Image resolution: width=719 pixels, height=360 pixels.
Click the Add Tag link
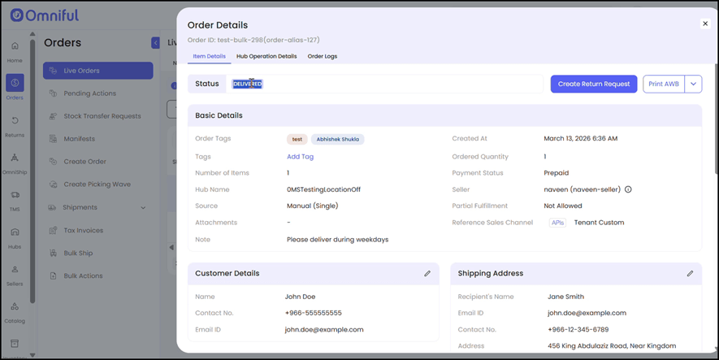coord(300,157)
